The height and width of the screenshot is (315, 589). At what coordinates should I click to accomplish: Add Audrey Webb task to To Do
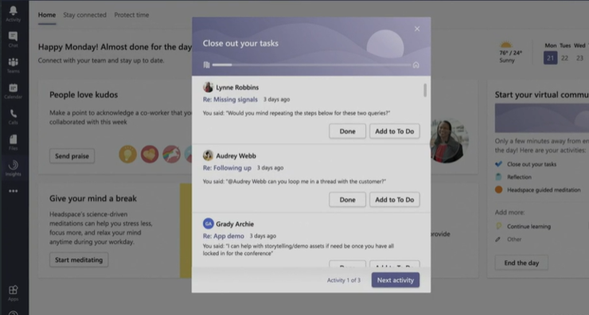tap(395, 200)
